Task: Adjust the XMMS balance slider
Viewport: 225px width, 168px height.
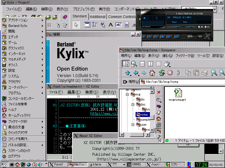Action: (191, 27)
